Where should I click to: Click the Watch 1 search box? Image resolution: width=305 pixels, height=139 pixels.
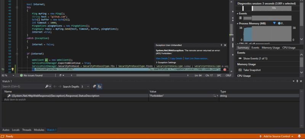(23, 86)
